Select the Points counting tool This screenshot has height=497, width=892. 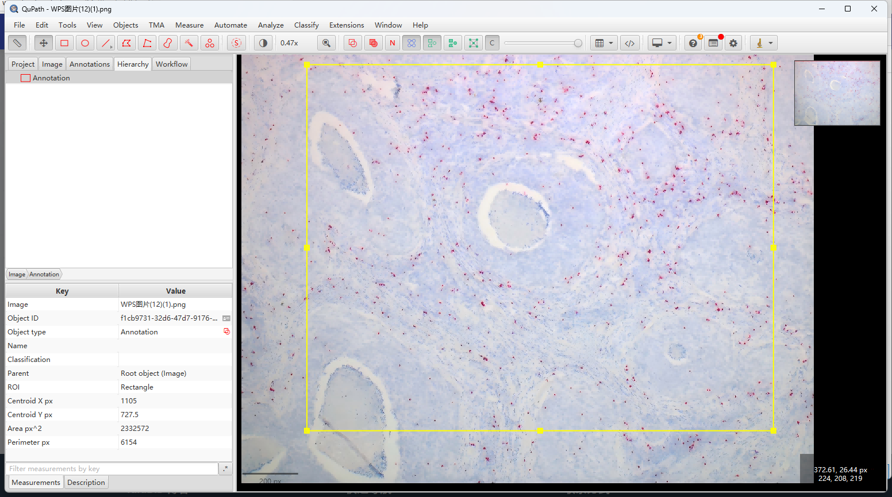coord(210,43)
